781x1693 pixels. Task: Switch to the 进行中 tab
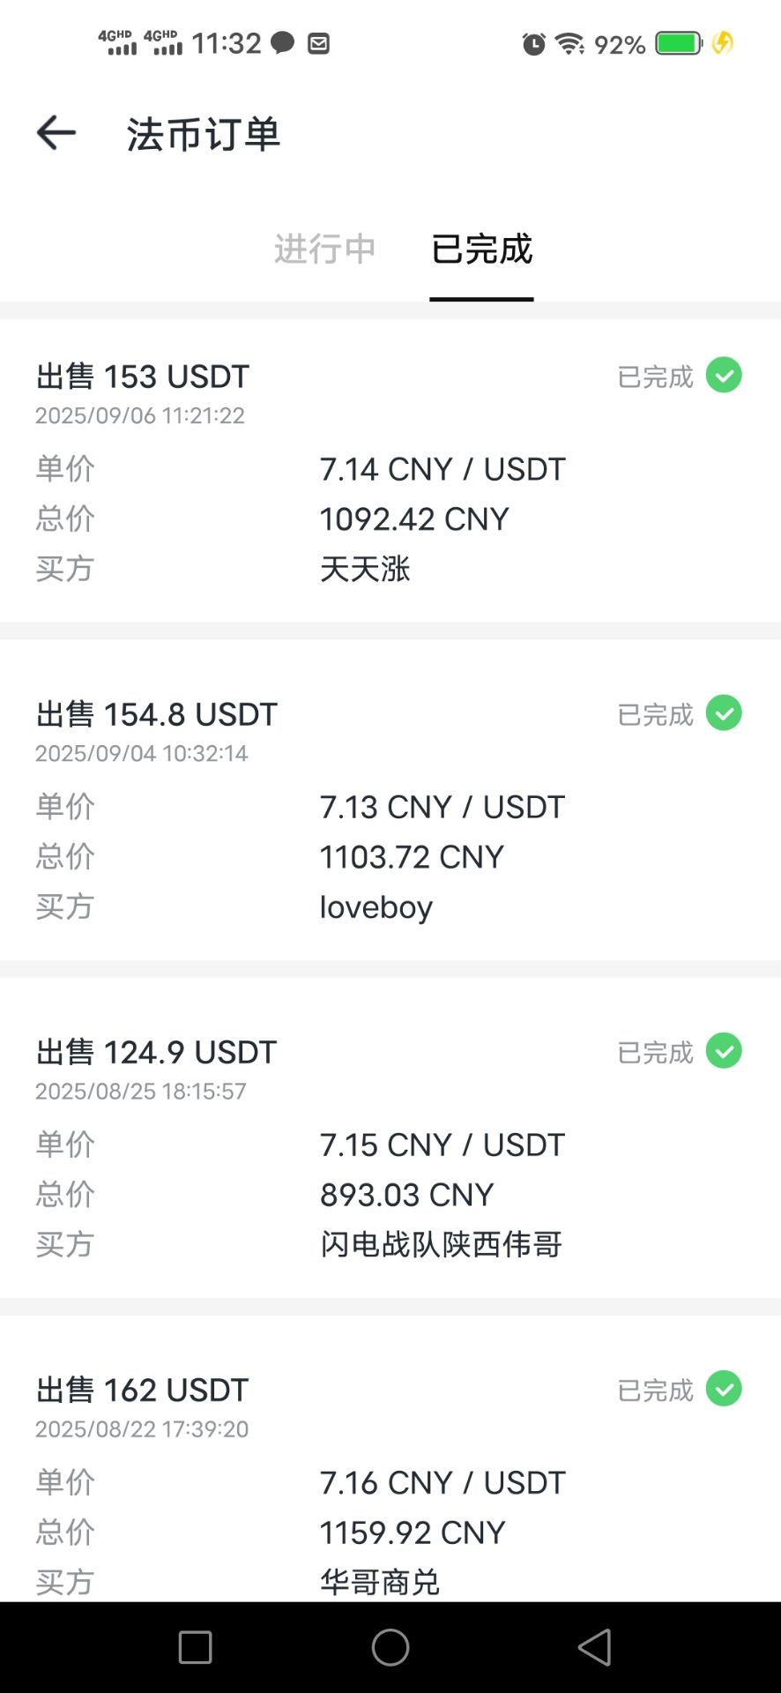(325, 250)
